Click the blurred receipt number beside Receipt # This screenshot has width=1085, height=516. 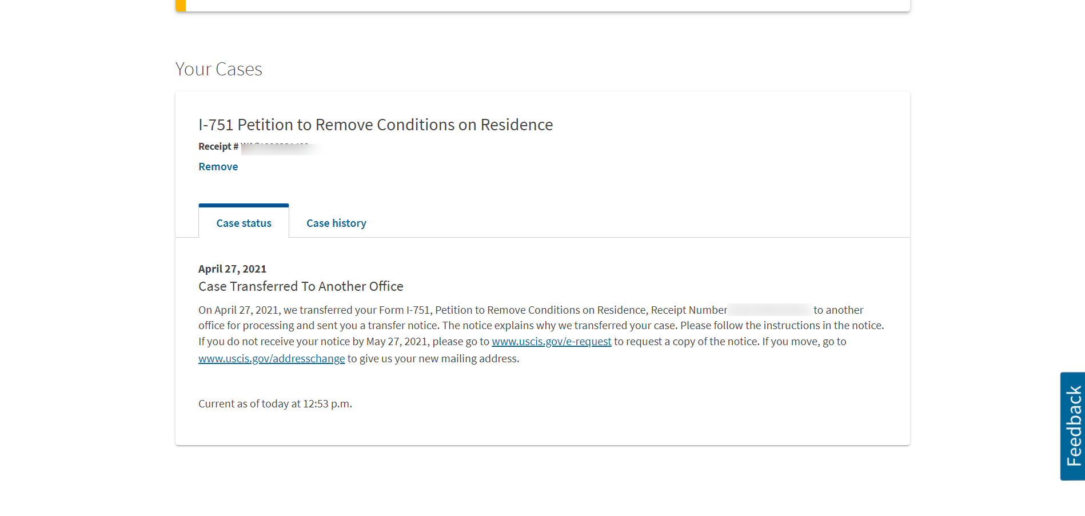(x=280, y=148)
